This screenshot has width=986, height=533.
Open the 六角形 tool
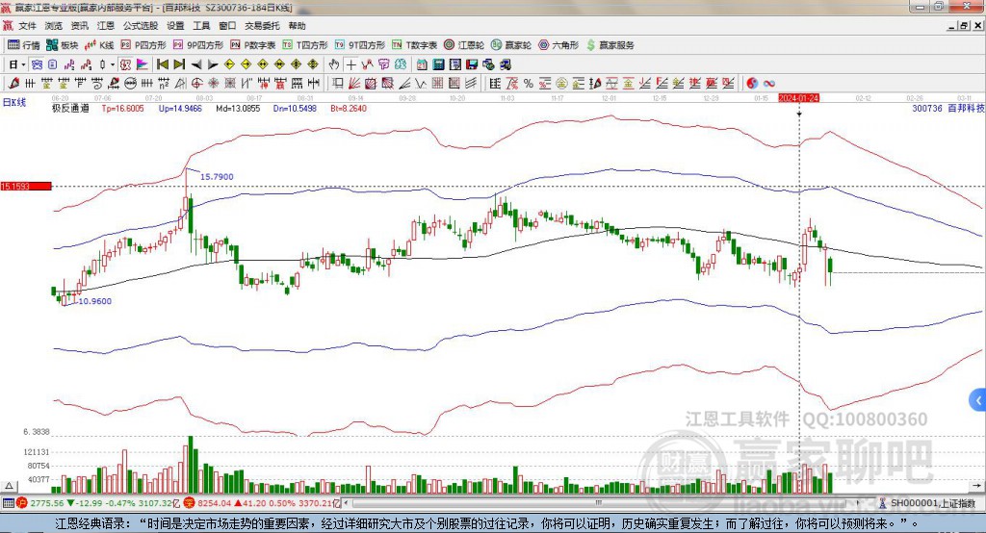(x=558, y=45)
